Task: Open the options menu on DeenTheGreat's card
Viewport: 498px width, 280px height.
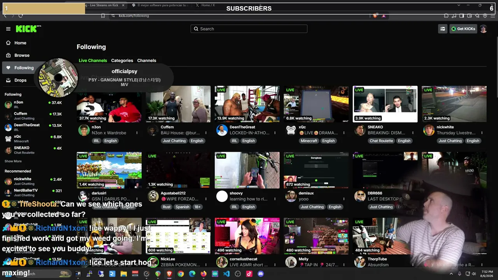Action: 275,133
